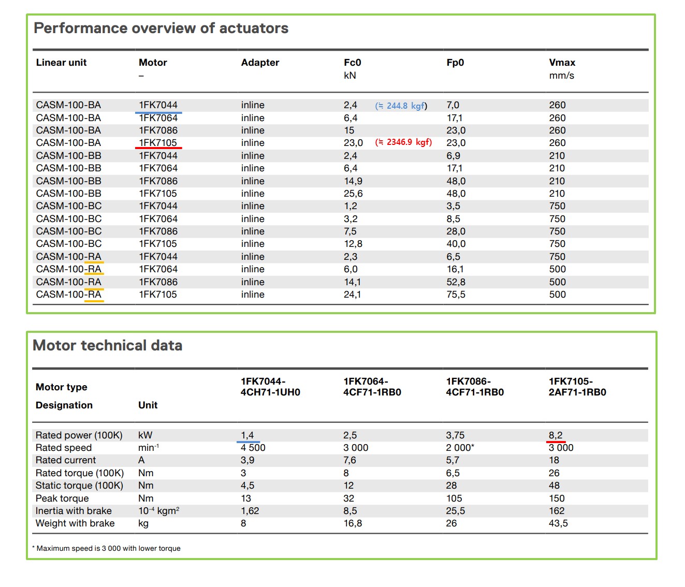Click the 'Motor type' header label

coord(61,387)
